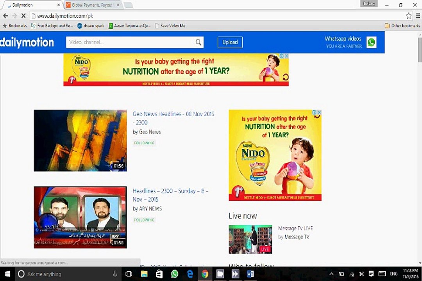Image resolution: width=422 pixels, height=281 pixels.
Task: Click the Chrome profile name button
Action: click(x=369, y=4)
